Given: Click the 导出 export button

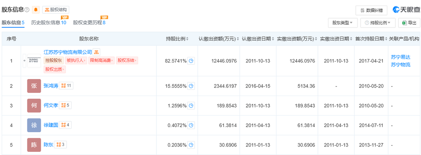Looking at the screenshot, I should [x=409, y=23].
